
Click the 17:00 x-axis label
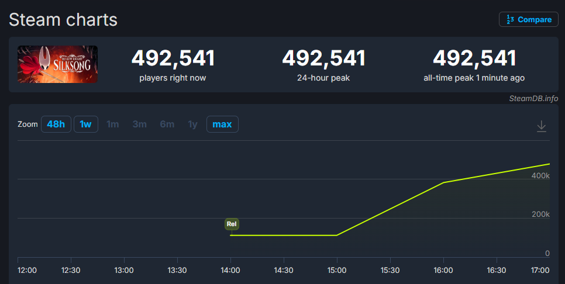tap(540, 271)
